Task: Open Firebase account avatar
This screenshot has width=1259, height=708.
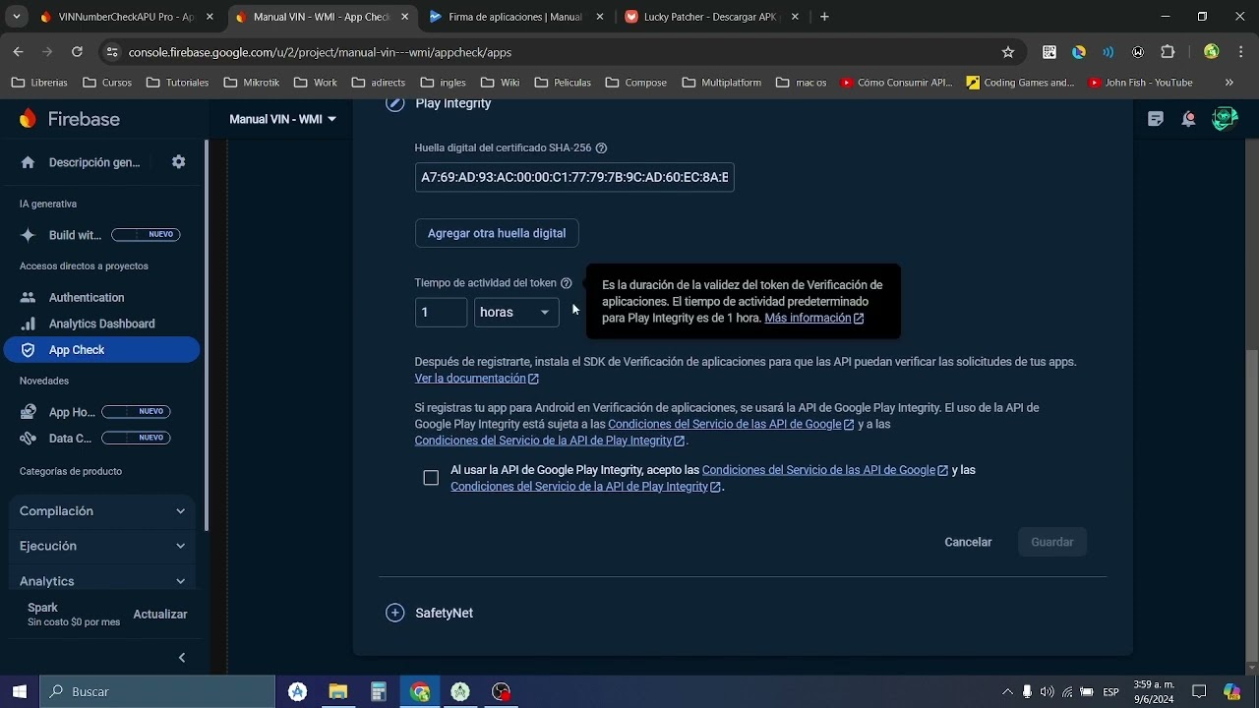Action: click(1225, 119)
